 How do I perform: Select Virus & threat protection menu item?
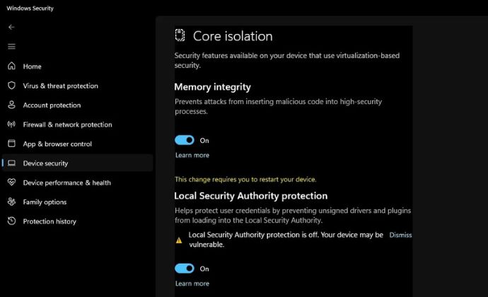click(x=60, y=86)
